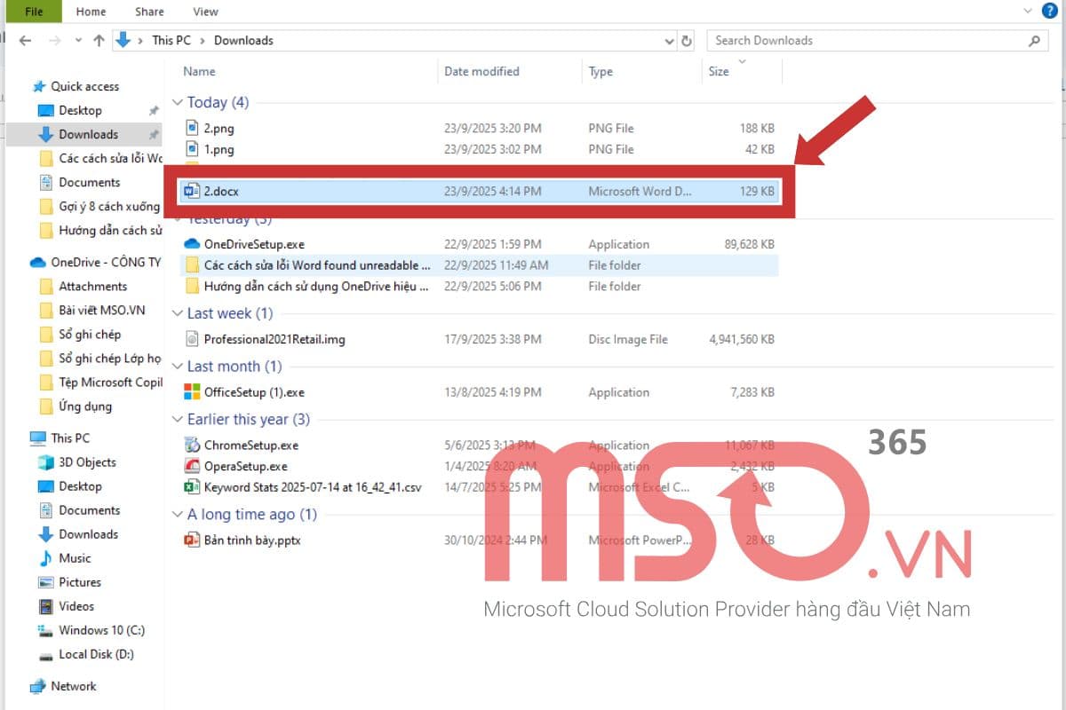Open the recent locations dropdown arrow

78,41
